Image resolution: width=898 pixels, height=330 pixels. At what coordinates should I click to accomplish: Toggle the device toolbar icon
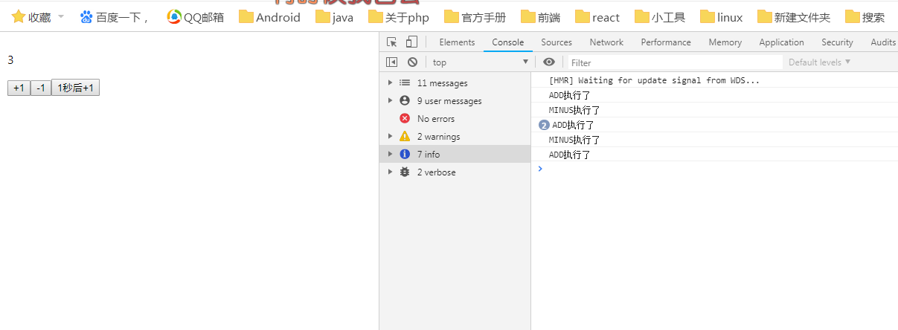[411, 42]
